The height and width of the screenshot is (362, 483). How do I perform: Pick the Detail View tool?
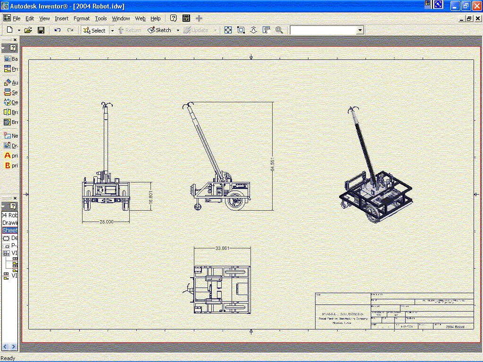pos(10,102)
